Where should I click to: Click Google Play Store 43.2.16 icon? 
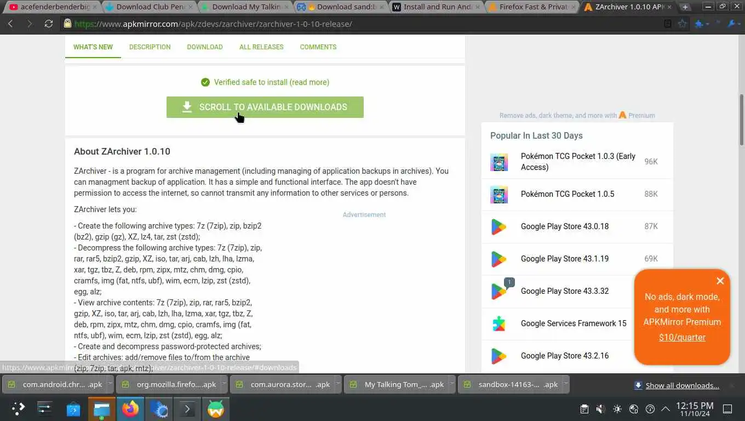(499, 356)
